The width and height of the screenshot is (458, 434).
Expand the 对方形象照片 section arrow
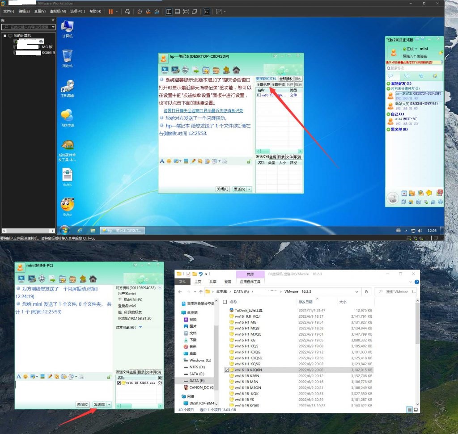(140, 327)
